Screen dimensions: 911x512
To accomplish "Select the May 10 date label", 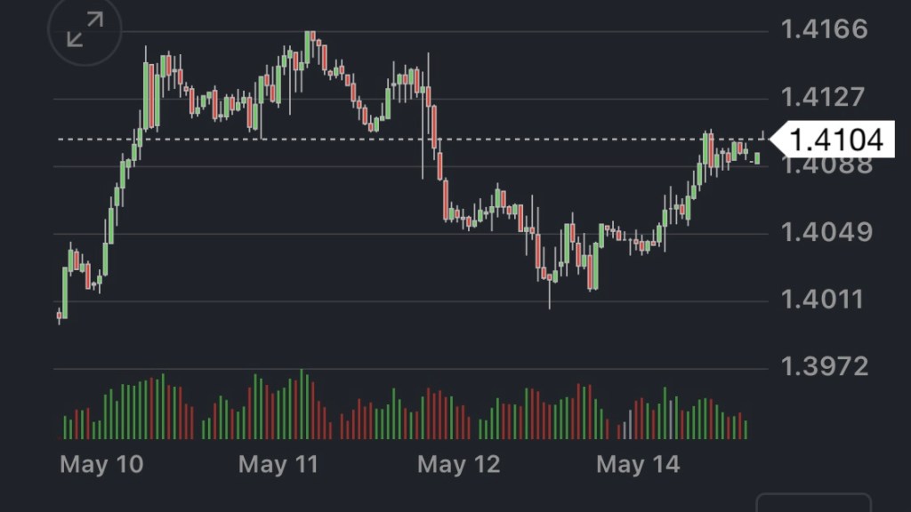I will pos(101,465).
